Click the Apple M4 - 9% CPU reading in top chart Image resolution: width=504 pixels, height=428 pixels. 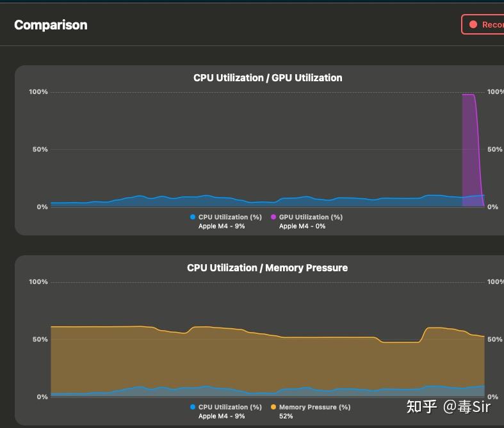222,226
